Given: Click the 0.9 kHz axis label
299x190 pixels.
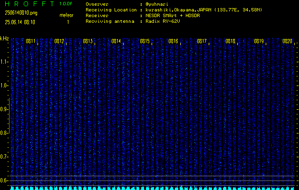Looking at the screenshot, I should click(4, 109).
